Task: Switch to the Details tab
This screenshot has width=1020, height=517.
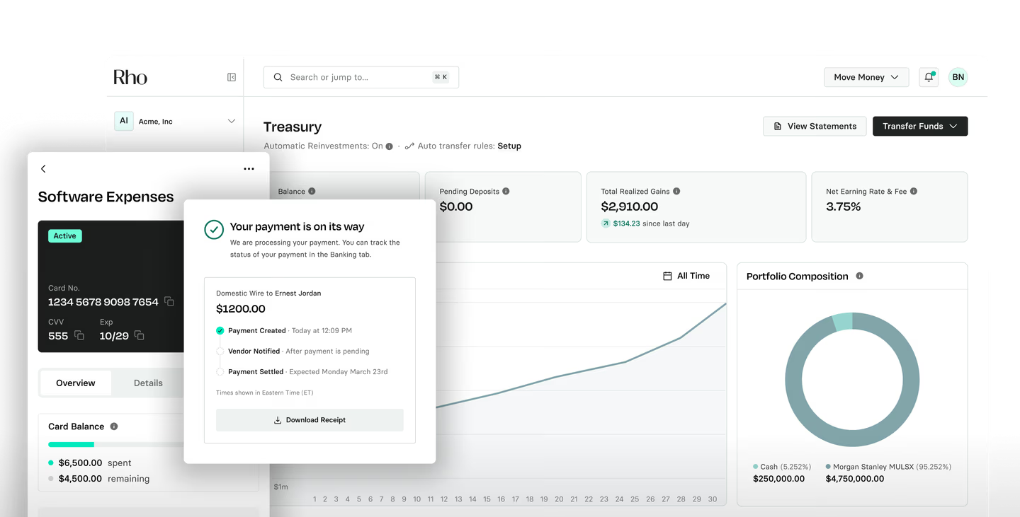Action: (148, 383)
